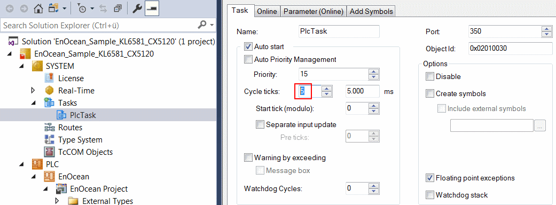The height and width of the screenshot is (205, 556).
Task: Uncheck Floating point exceptions
Action: pyautogui.click(x=430, y=178)
